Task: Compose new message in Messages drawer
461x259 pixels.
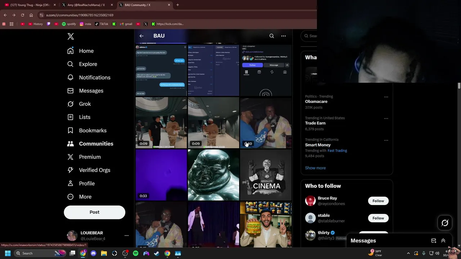Action: tap(434, 241)
